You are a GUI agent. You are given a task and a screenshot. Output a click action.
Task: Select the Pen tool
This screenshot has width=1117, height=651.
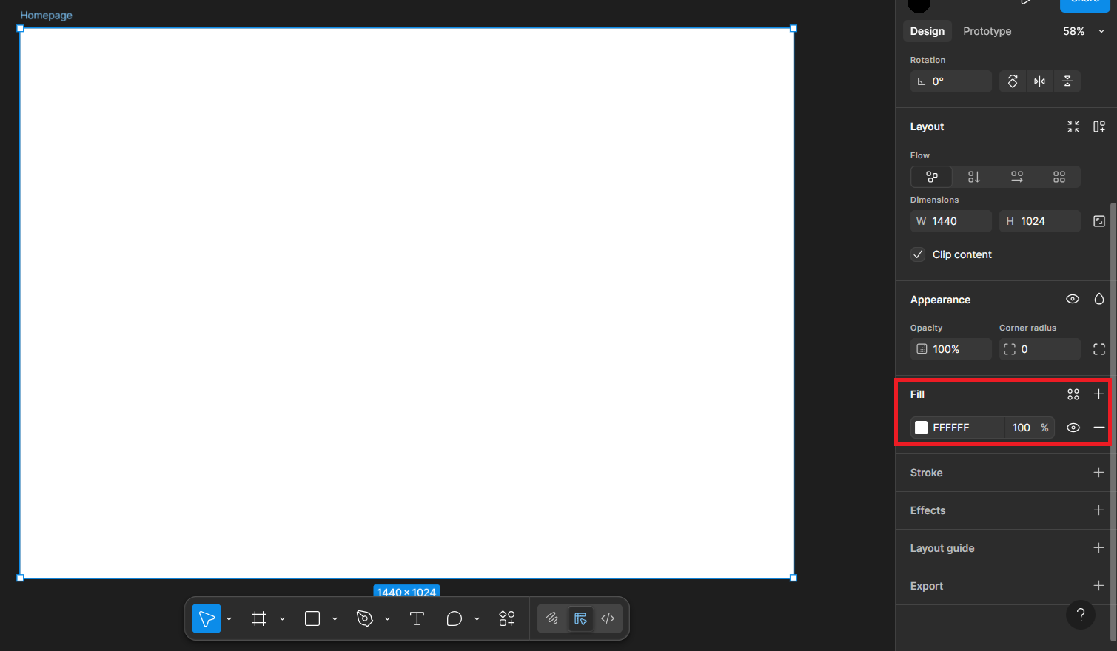click(x=364, y=618)
